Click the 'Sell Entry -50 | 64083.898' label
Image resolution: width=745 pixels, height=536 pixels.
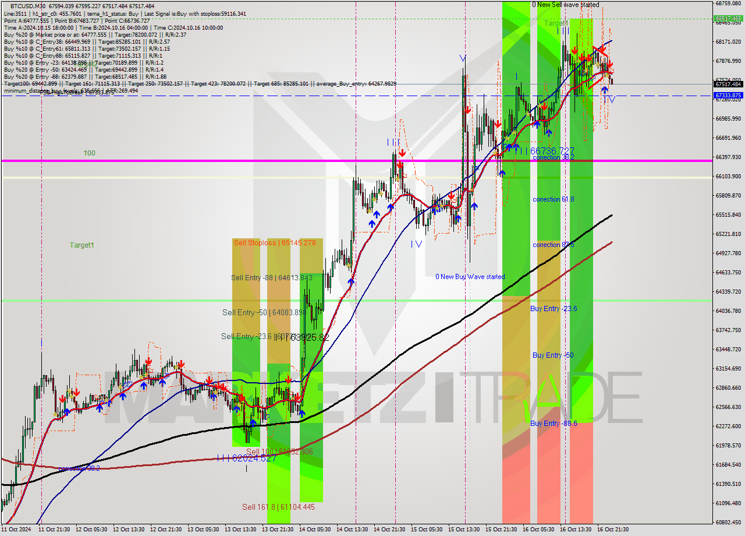[264, 313]
